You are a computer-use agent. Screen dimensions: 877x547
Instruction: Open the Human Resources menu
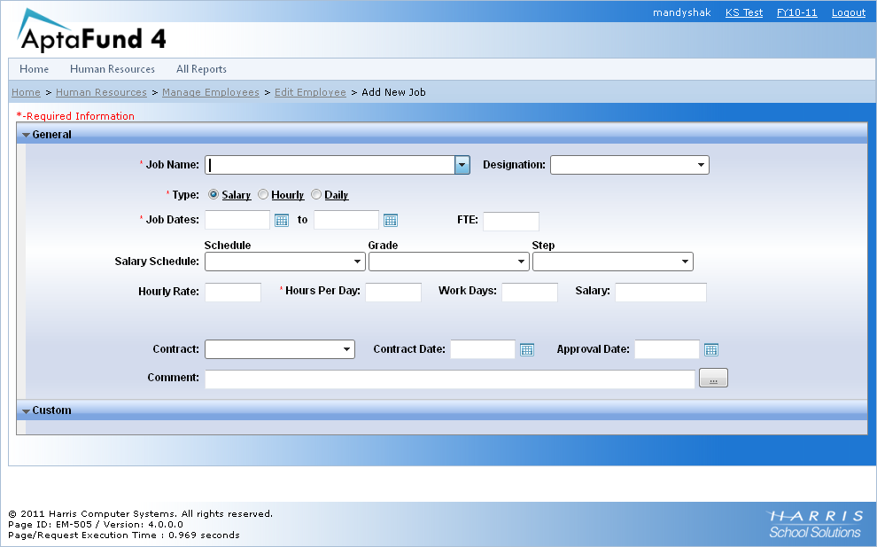click(x=113, y=69)
